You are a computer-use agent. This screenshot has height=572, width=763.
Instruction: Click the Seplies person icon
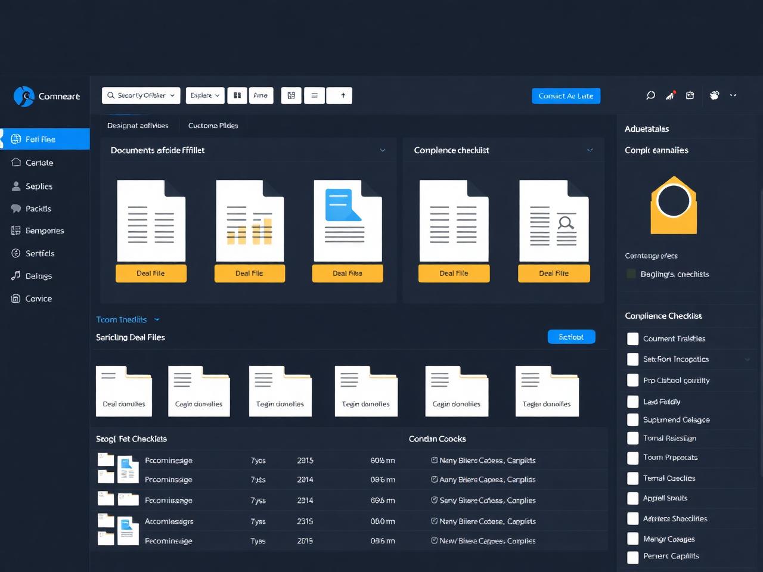16,186
